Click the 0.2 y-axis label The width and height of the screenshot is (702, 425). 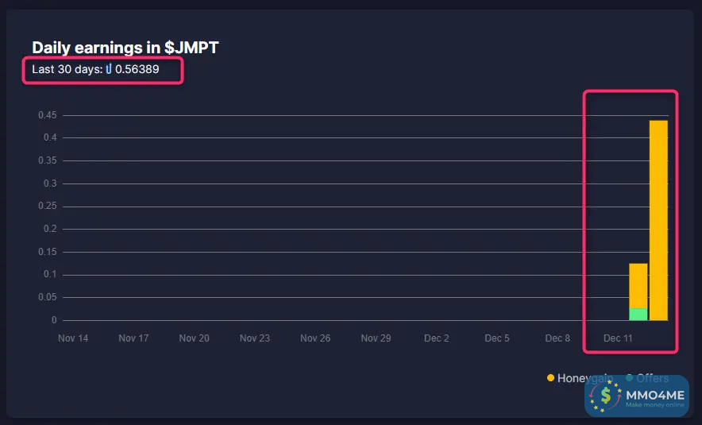[x=52, y=229]
